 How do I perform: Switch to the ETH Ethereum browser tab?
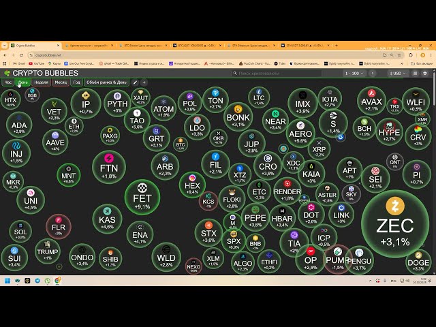[x=250, y=46]
